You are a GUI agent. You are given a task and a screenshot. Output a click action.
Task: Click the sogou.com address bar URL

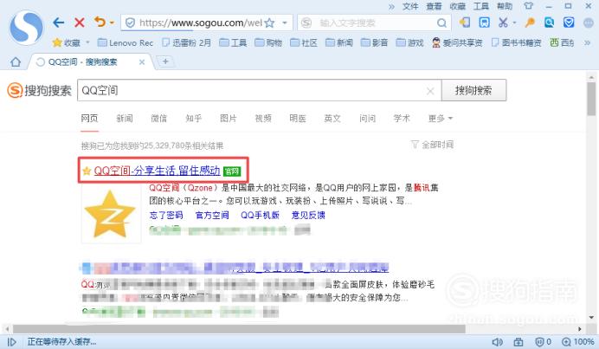click(201, 23)
